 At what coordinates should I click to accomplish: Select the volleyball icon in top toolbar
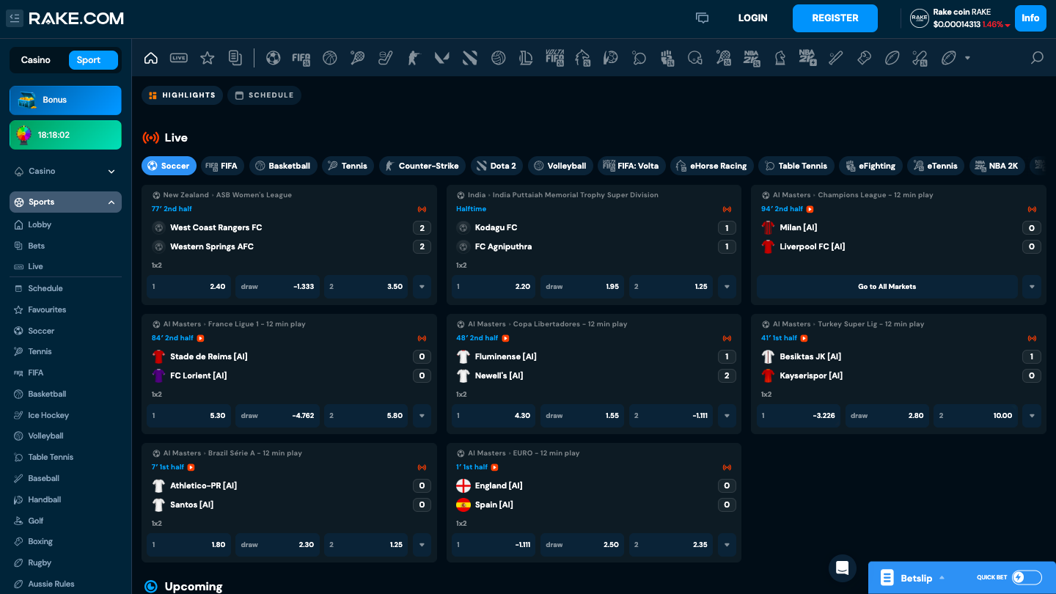(499, 58)
